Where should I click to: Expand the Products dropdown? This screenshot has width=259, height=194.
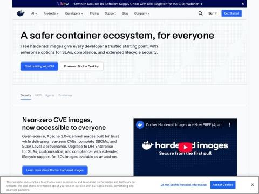[51, 13]
